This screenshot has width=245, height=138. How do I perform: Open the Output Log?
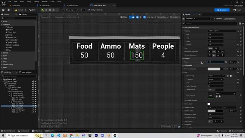click(37, 131)
